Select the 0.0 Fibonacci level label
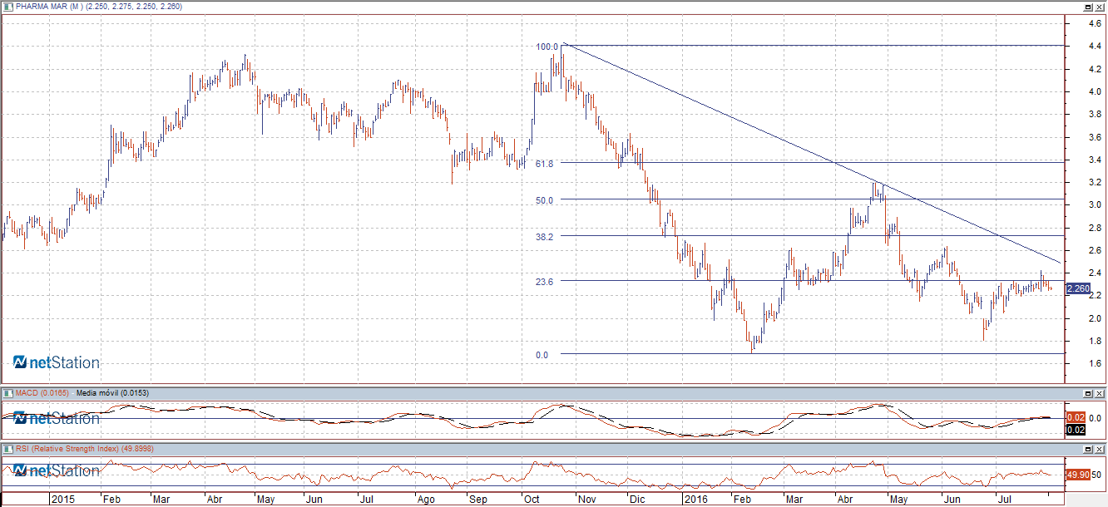The image size is (1108, 507). pos(542,355)
